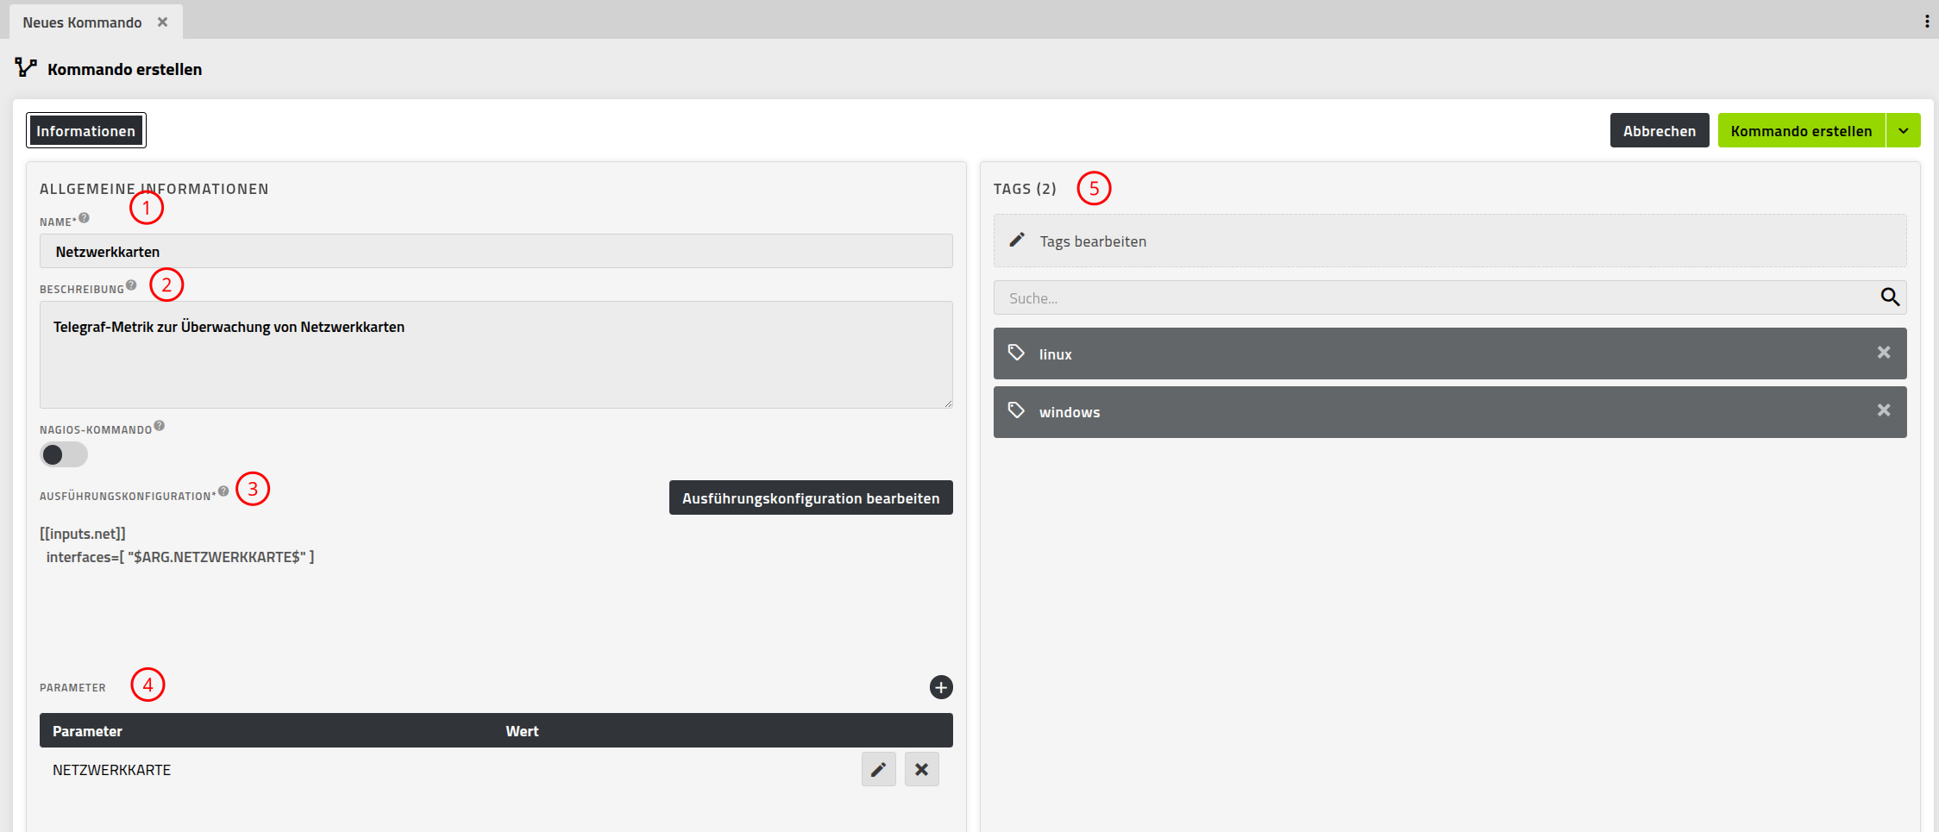Select the Neues Kommando tab
1939x832 pixels.
pos(82,22)
